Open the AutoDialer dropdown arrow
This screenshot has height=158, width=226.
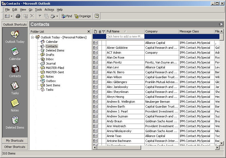[57, 16]
